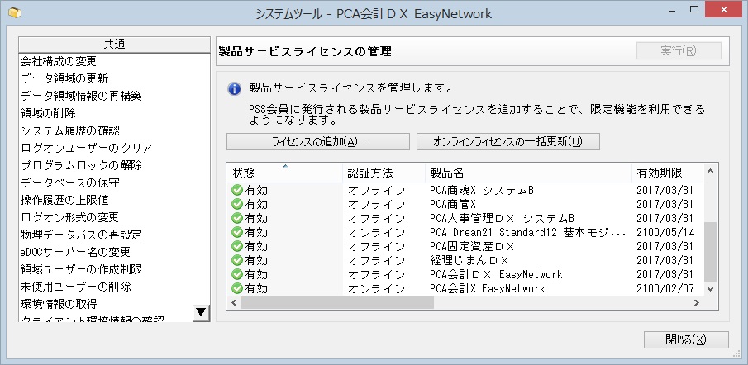Click license list scroll-down arrow
Viewport: 748px width, 365px height.
pos(710,289)
